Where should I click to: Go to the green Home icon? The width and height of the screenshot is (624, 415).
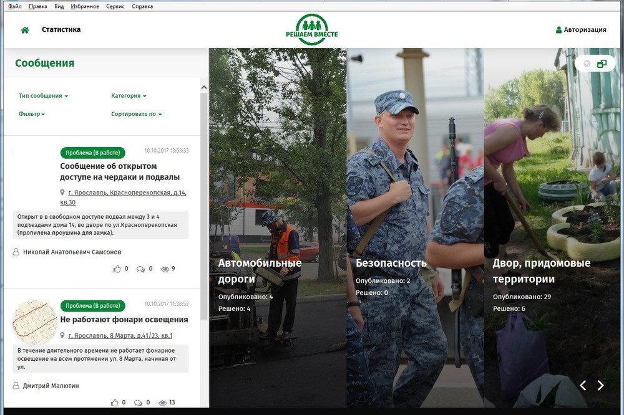click(25, 30)
